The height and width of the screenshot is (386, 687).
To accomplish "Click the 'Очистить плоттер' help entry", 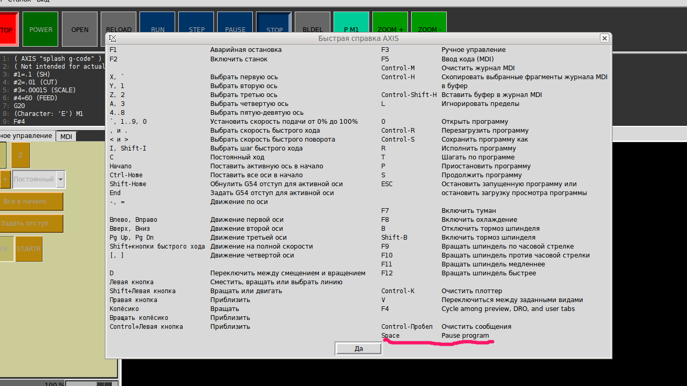I will coord(472,291).
